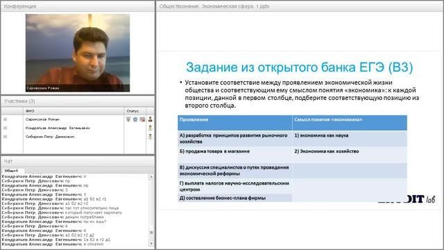This screenshot has height=250, width=444.
Task: Click chat message 'который получает зарплату'
Action: click(x=94, y=212)
